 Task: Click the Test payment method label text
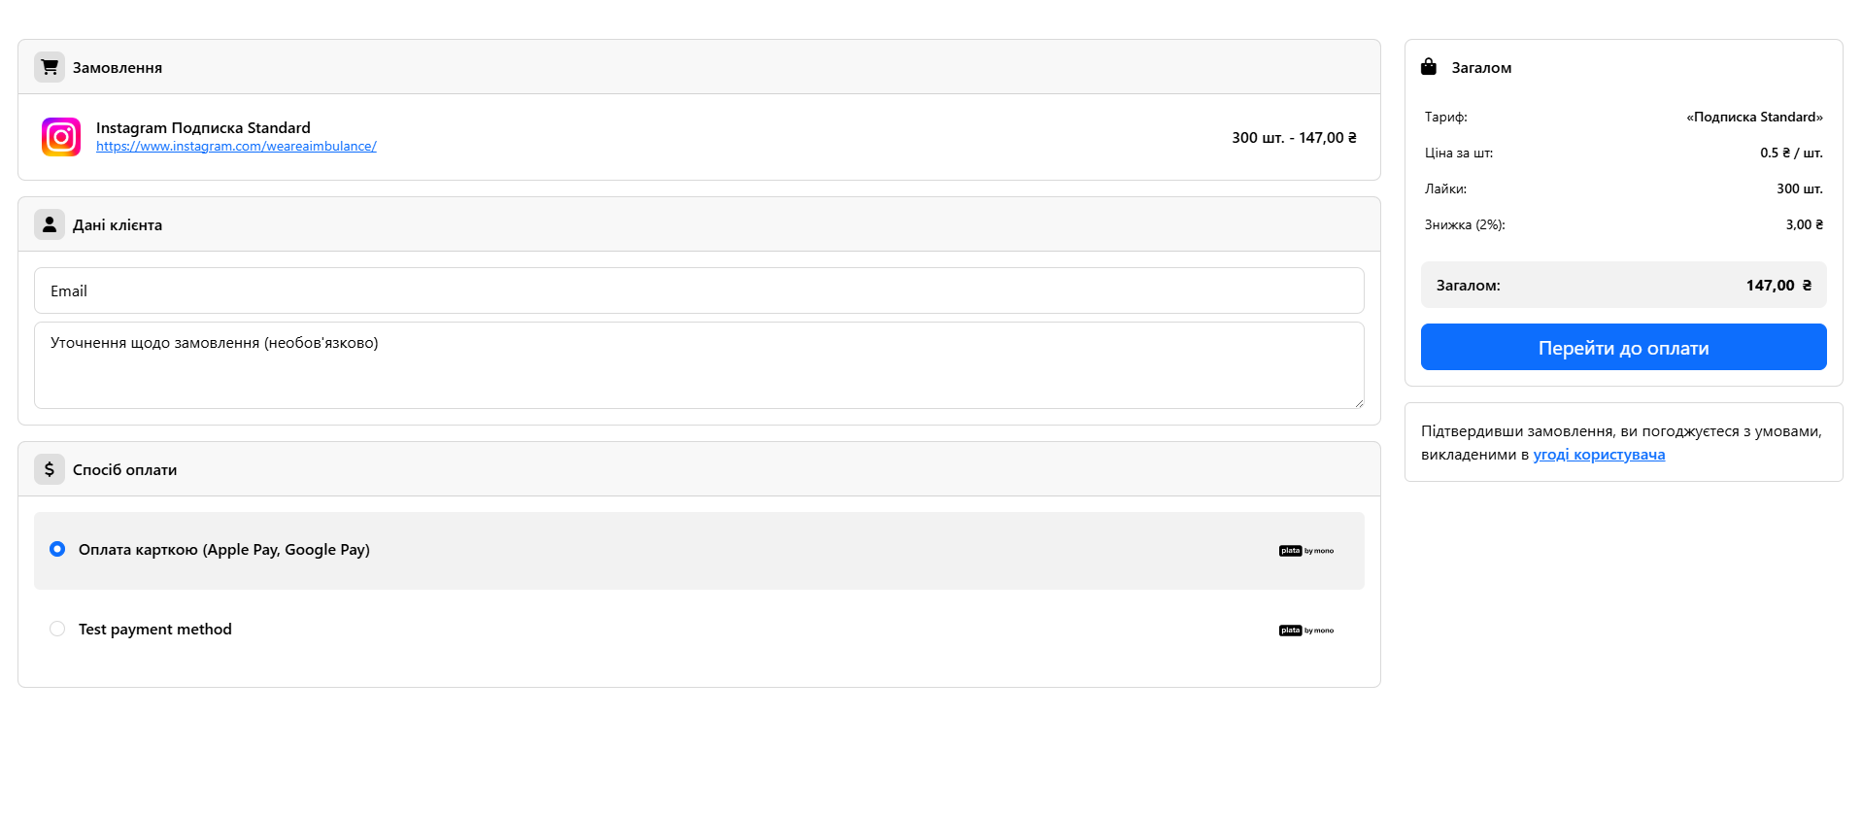pyautogui.click(x=155, y=630)
